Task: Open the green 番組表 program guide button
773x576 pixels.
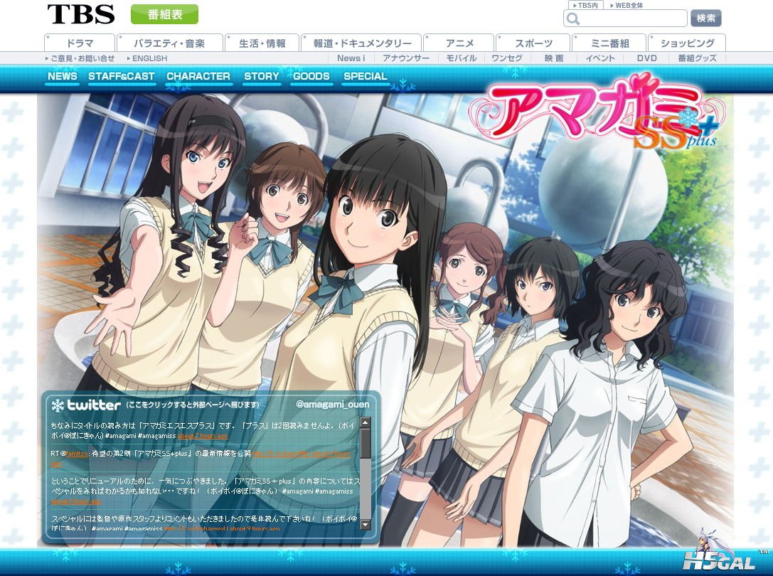Action: pyautogui.click(x=164, y=15)
